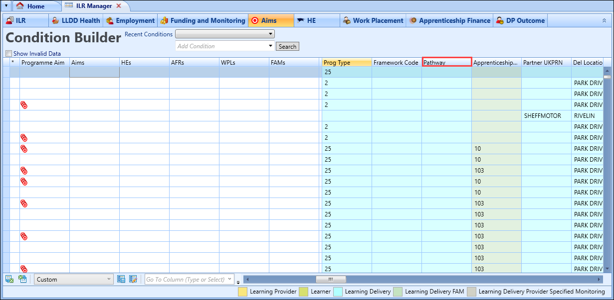Click the Framework Code column header
Screen dimensions: 614x300
397,62
